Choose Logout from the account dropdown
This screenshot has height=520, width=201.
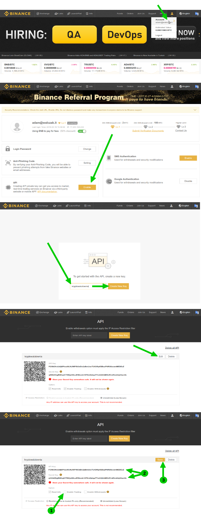(159, 35)
